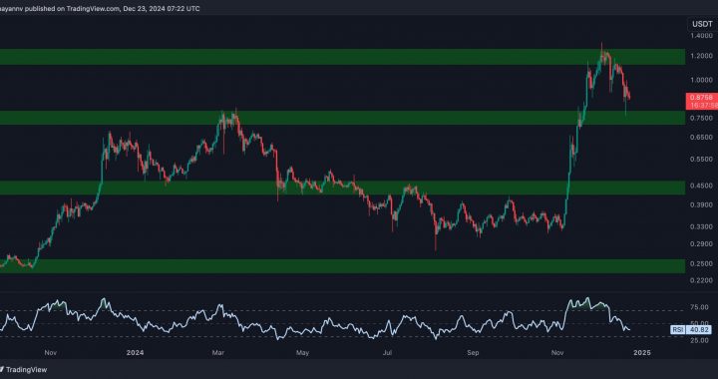Screen dimensions: 718x379
Task: Click the 0.6500 price axis label
Action: click(701, 137)
